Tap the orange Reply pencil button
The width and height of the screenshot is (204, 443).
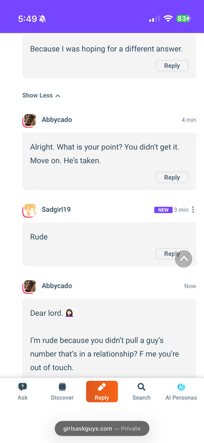tap(101, 391)
